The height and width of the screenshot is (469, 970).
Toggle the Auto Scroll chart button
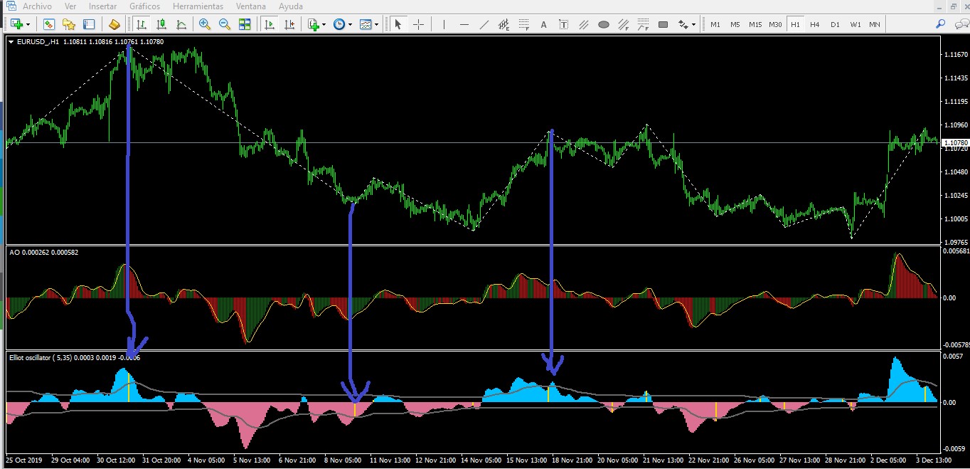270,24
